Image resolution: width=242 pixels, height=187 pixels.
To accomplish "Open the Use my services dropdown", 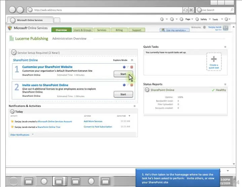I will 174,30.
